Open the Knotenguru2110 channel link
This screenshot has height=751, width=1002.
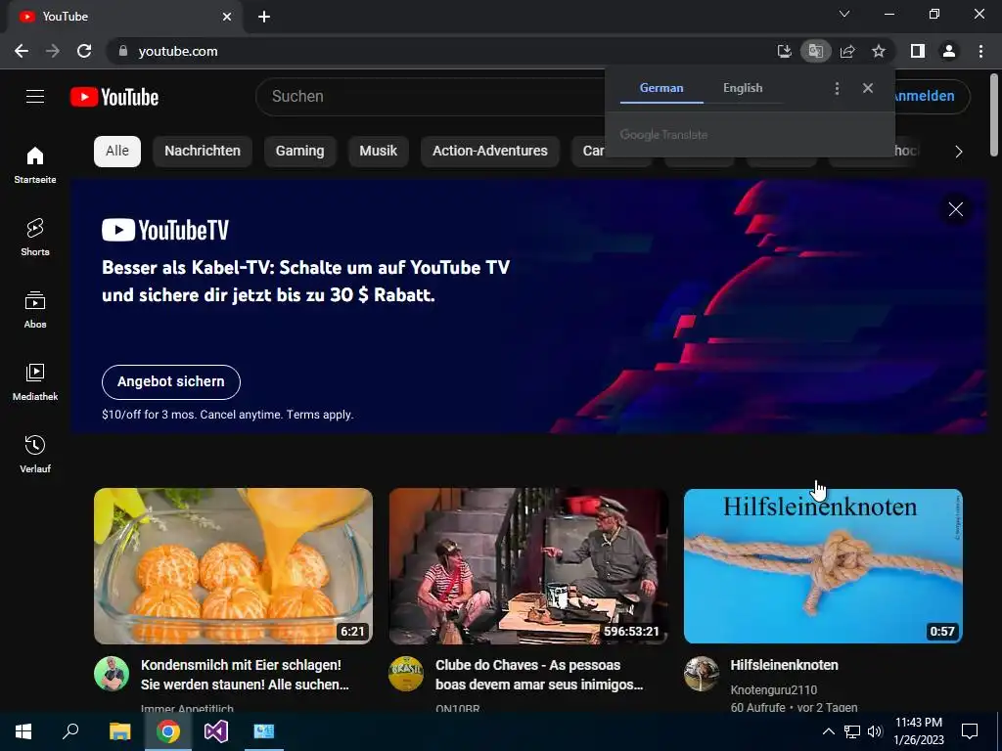point(773,689)
